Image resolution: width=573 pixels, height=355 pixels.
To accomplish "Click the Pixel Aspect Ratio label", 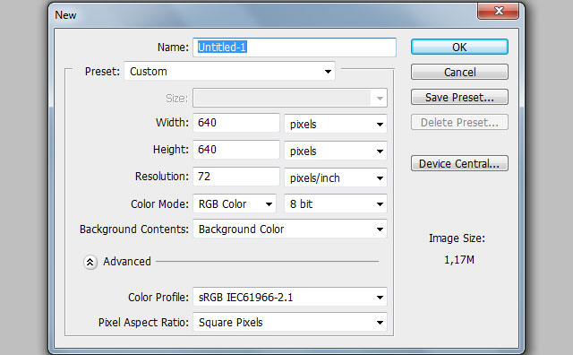I will click(x=143, y=323).
